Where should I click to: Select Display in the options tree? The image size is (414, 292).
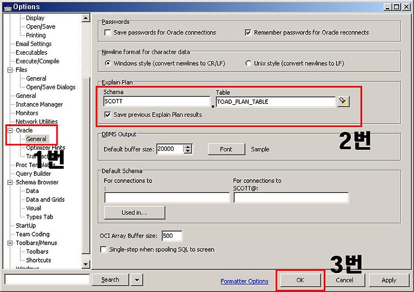click(35, 18)
